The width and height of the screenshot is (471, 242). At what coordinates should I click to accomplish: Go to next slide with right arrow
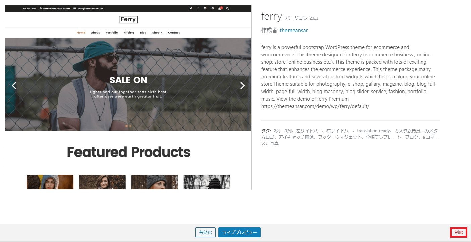click(x=242, y=86)
